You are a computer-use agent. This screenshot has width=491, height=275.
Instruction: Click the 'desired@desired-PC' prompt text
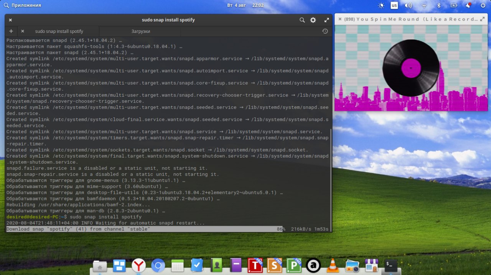33,217
